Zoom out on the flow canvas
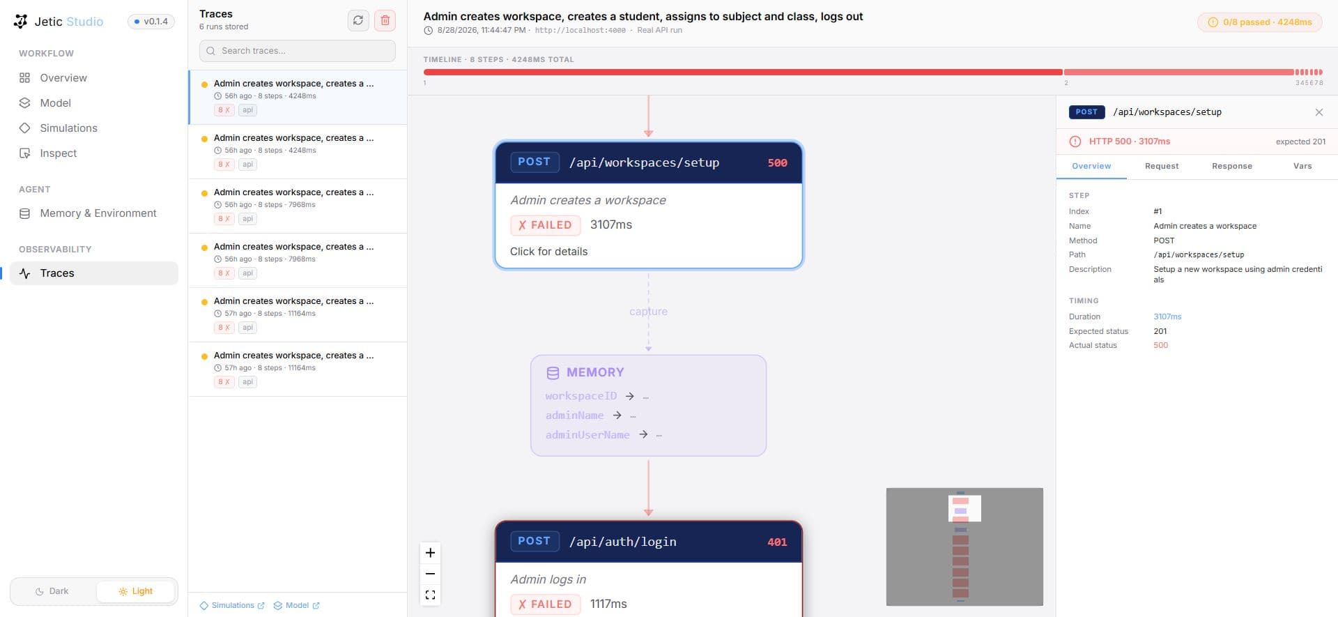The height and width of the screenshot is (617, 1338). click(431, 574)
